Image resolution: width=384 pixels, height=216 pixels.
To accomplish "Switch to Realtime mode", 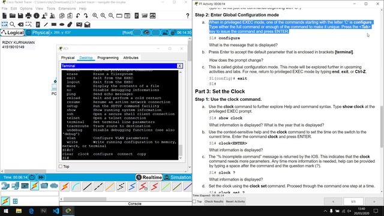I will click(149, 178).
